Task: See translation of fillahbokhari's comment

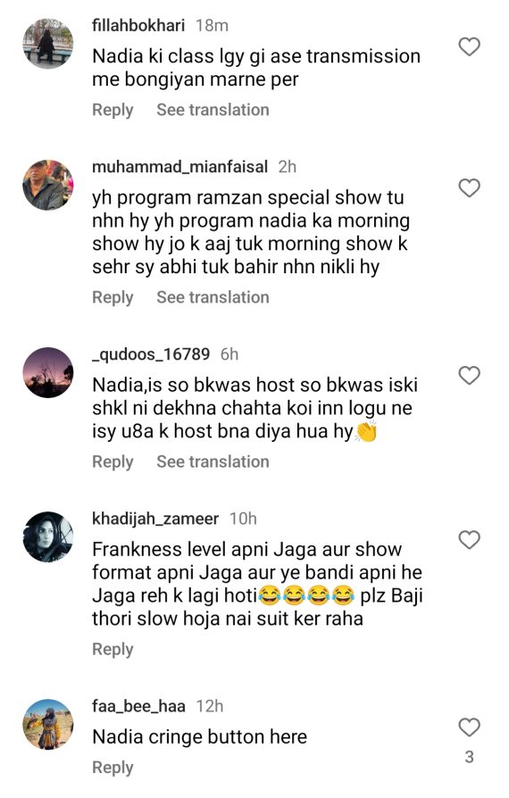Action: (x=213, y=110)
